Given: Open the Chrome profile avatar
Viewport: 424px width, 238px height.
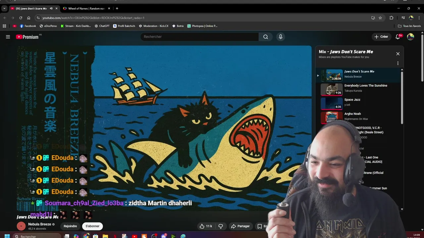Looking at the screenshot, I should [411, 18].
